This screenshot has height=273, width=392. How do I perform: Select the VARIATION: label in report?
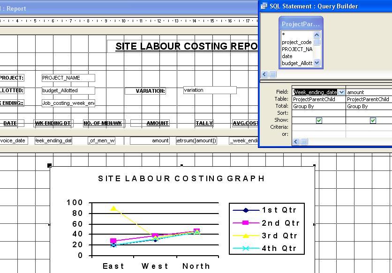pyautogui.click(x=145, y=91)
